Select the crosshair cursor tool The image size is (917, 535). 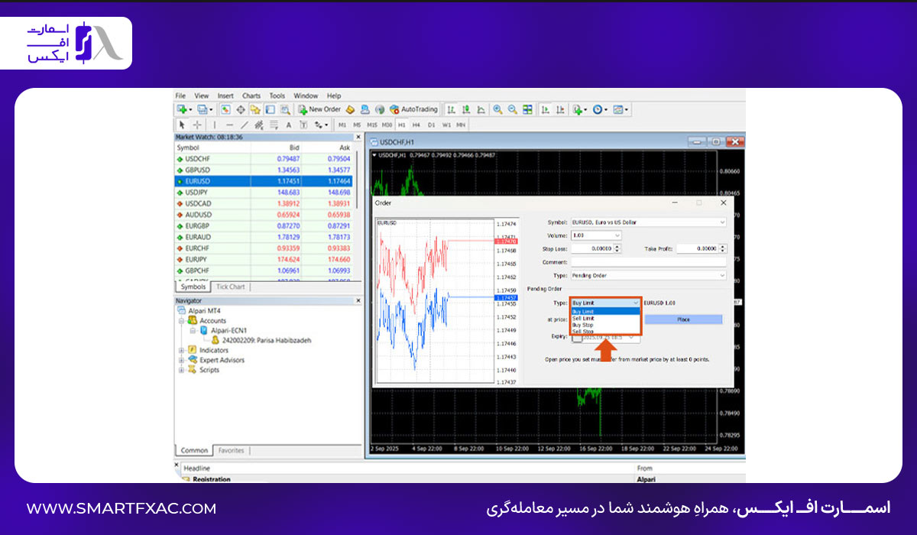click(x=197, y=125)
